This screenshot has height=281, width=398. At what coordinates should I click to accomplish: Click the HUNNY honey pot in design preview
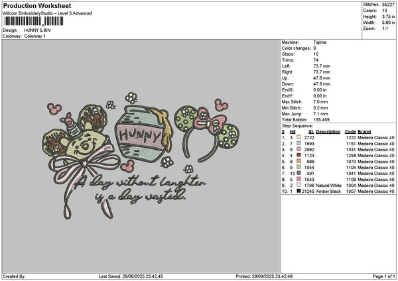pos(143,133)
